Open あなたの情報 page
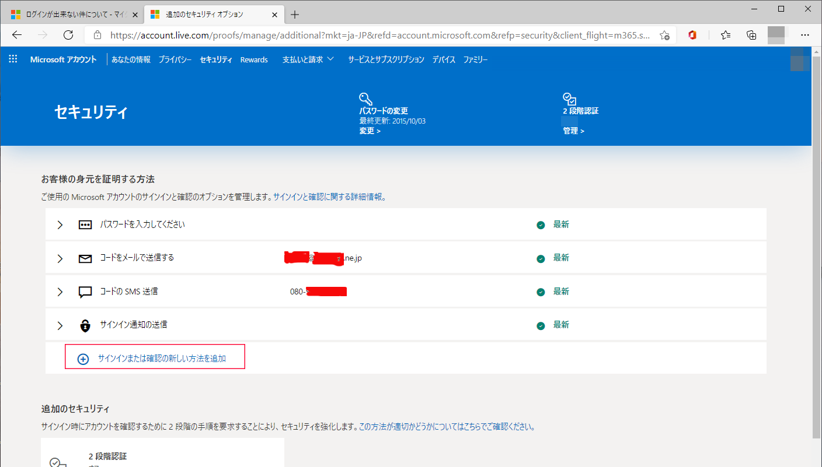The image size is (822, 467). pyautogui.click(x=131, y=59)
